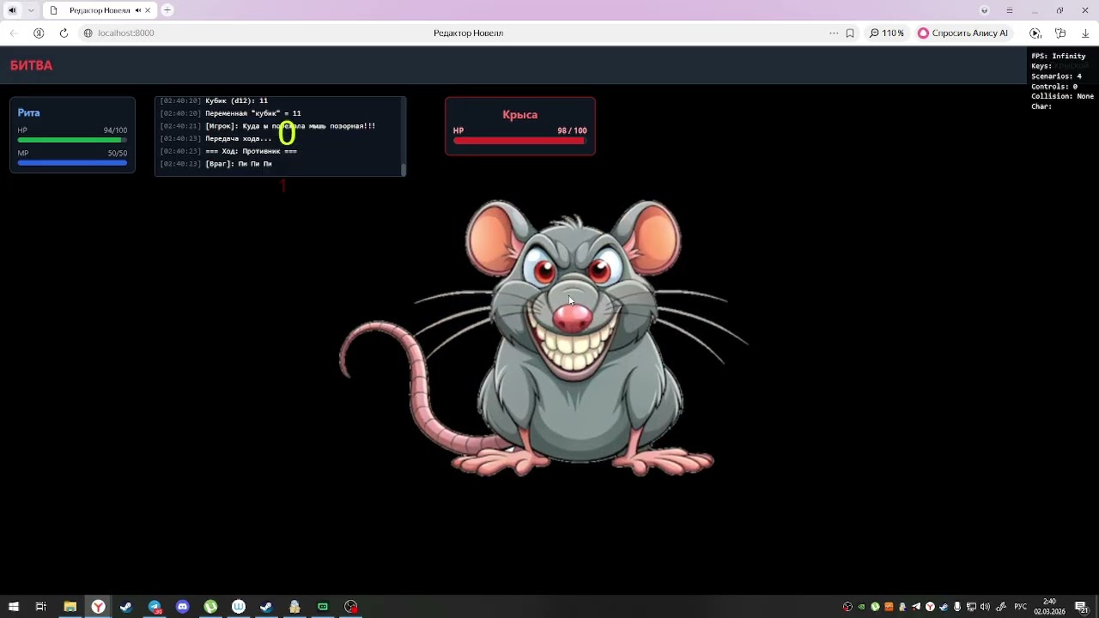Open the 110 % zoom control
The width and height of the screenshot is (1099, 618).
886,33
